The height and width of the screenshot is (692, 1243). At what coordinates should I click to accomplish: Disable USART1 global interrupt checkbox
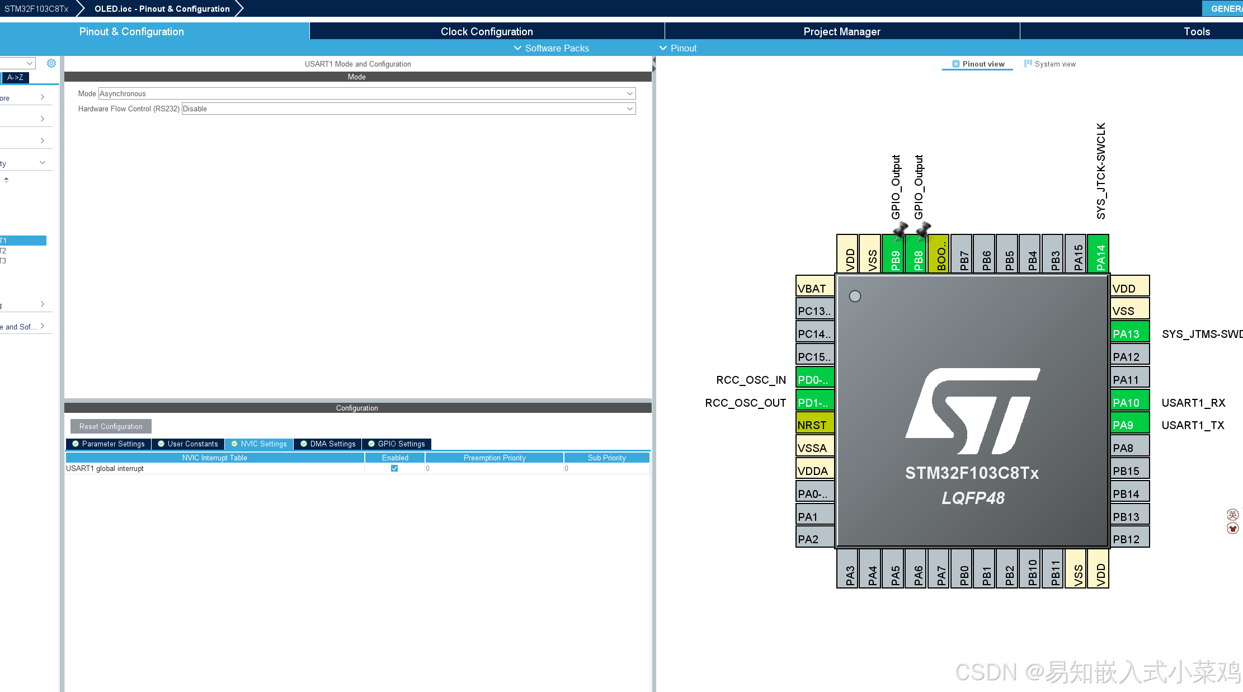394,468
